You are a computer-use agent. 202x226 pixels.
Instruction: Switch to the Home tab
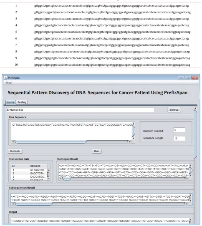(11, 102)
